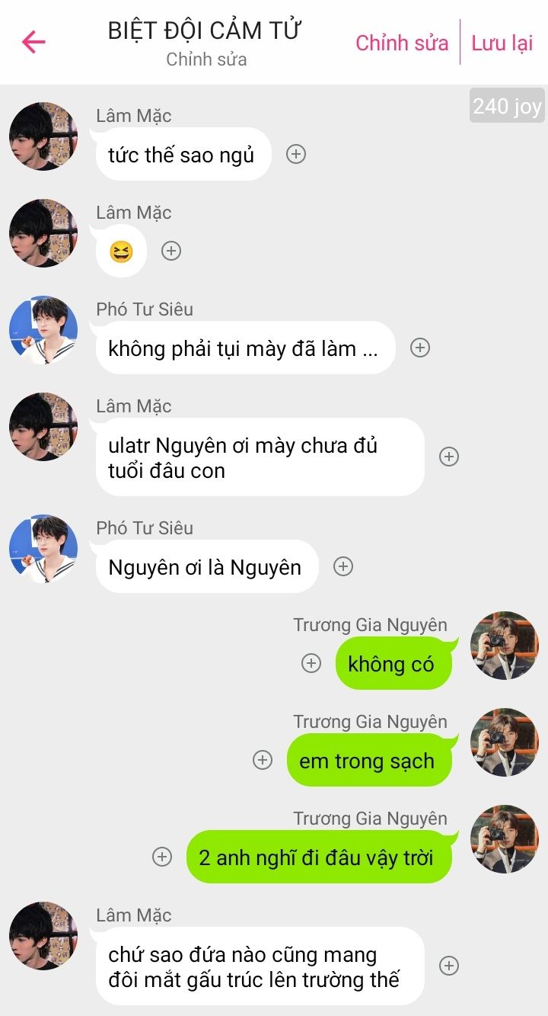
Task: Click plus icon beside "ulatr Nguyên ơi" message
Action: 449,457
